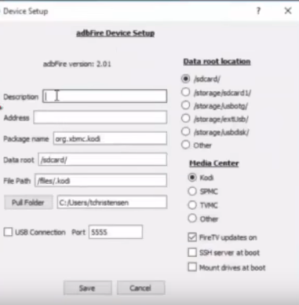The height and width of the screenshot is (305, 299).
Task: Select TVMC as media center
Action: click(192, 204)
